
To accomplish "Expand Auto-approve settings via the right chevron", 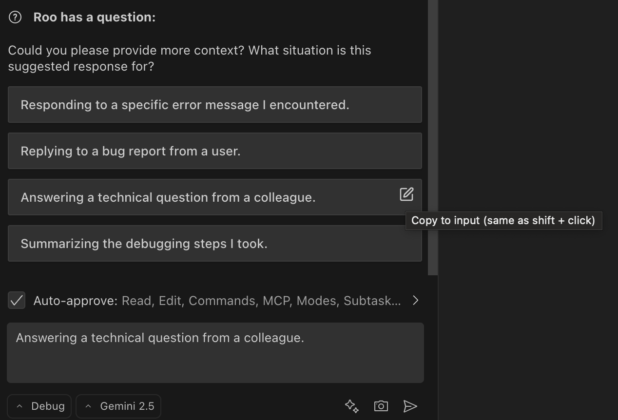I will click(x=415, y=300).
